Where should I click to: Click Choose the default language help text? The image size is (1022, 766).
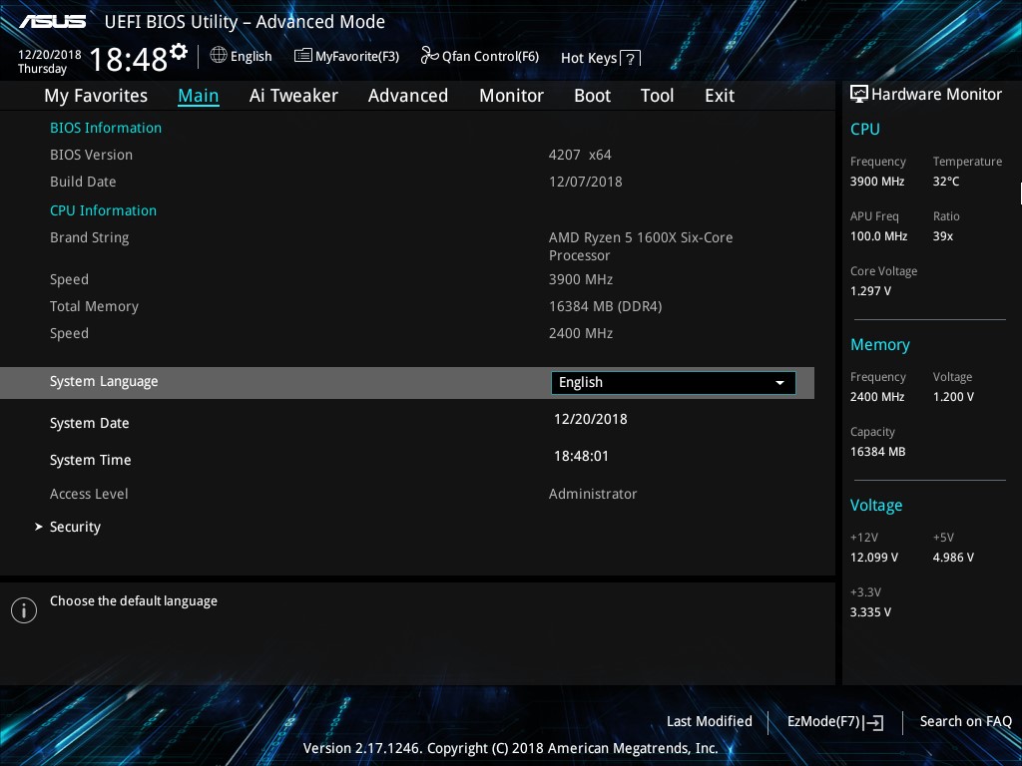pos(134,601)
